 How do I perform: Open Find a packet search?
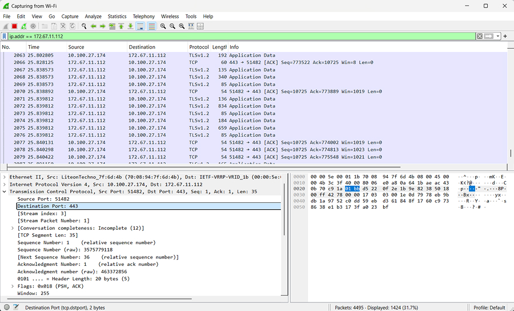84,26
